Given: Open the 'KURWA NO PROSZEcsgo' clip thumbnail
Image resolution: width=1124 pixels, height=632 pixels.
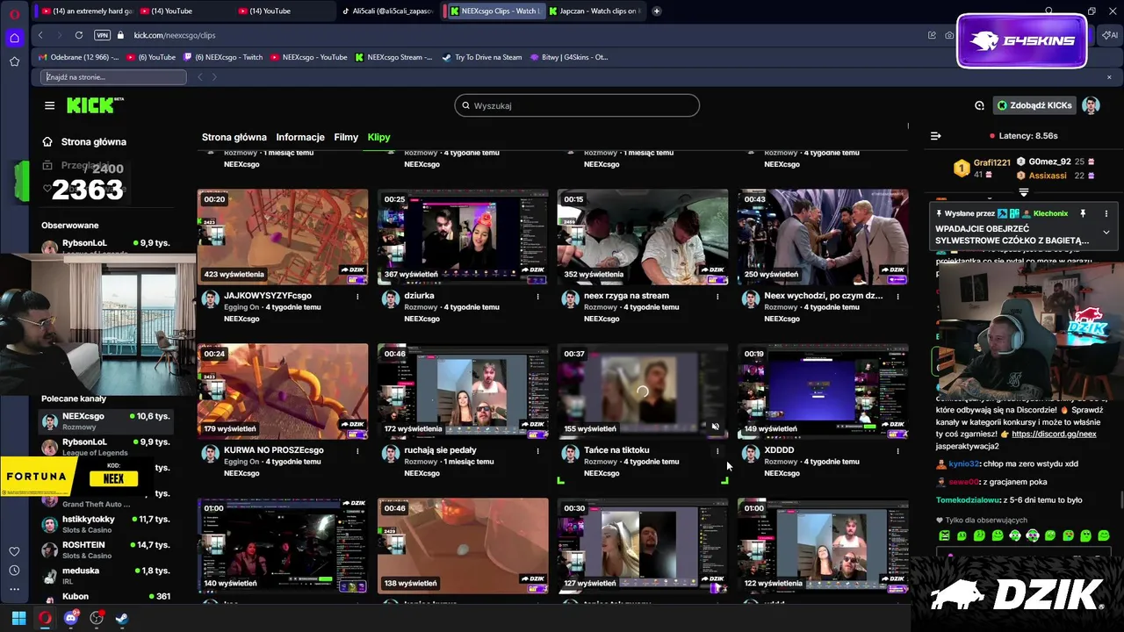Looking at the screenshot, I should click(x=283, y=391).
